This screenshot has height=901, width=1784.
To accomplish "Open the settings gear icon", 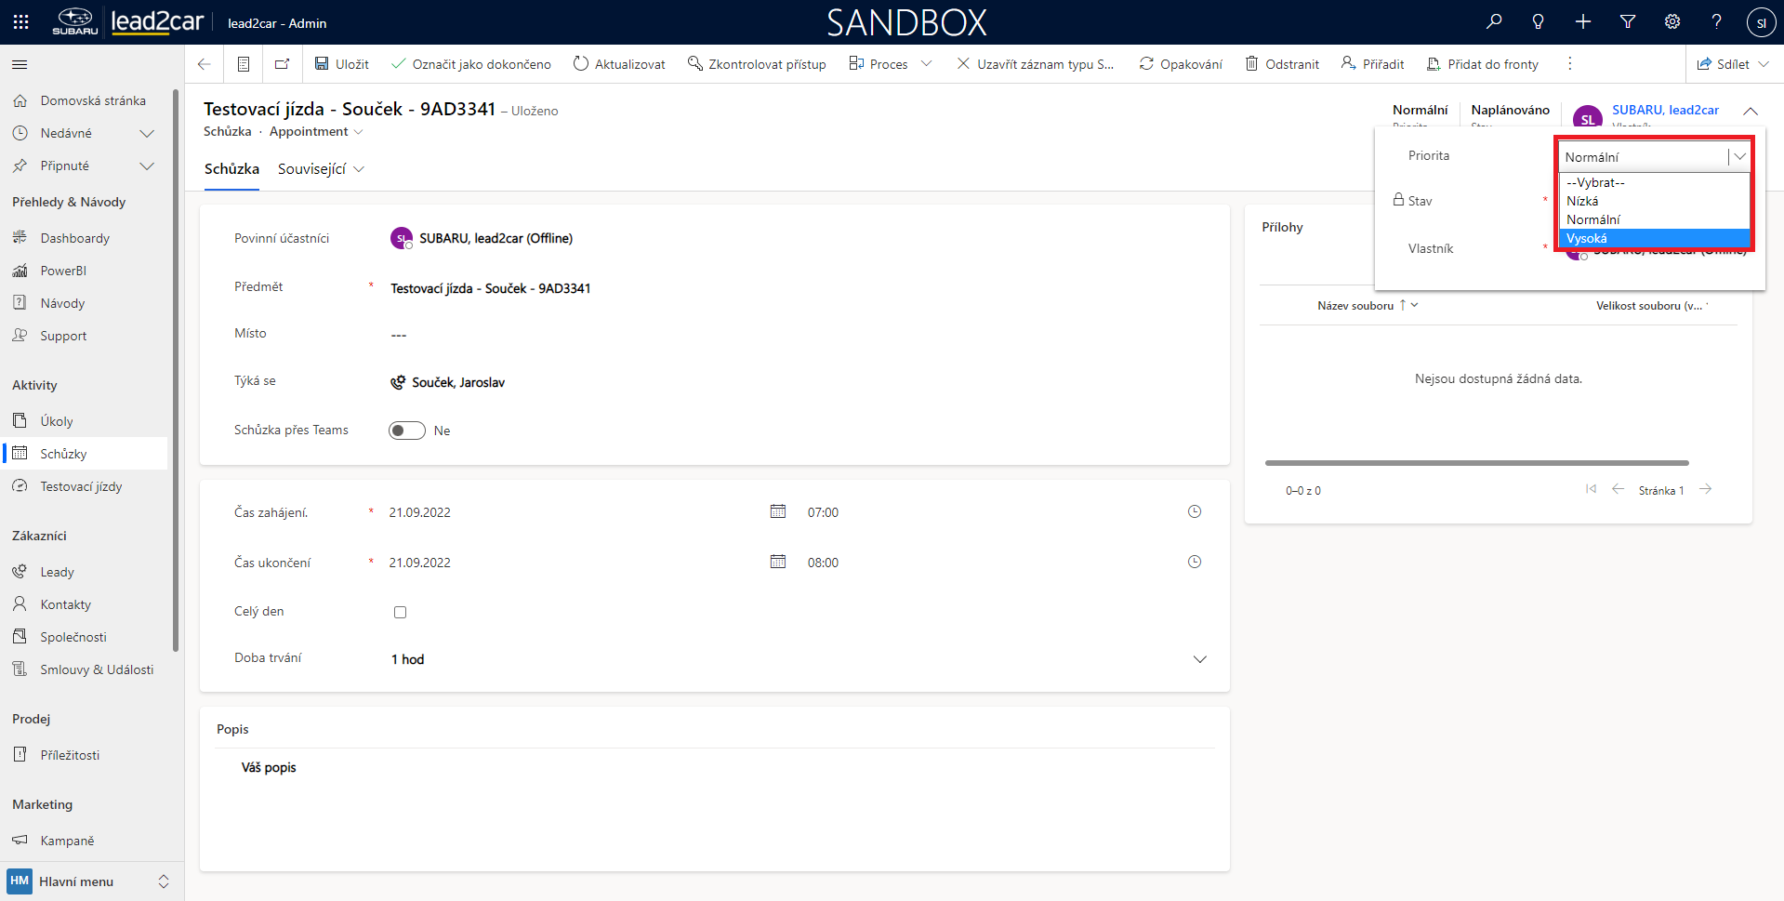I will (1672, 21).
